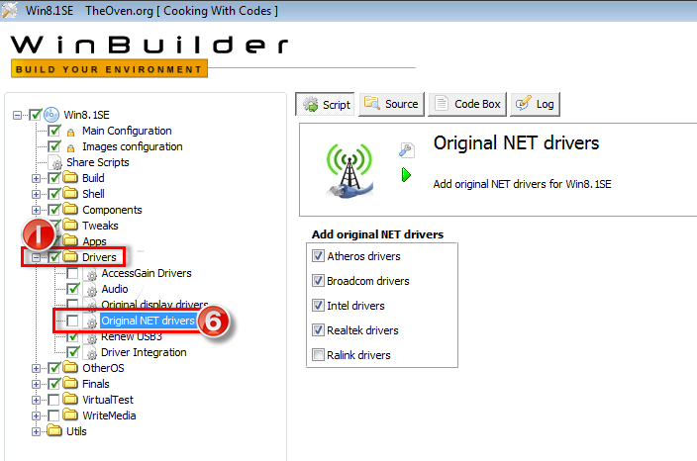697x461 pixels.
Task: Toggle the Atheros drivers checkbox
Action: click(x=318, y=256)
